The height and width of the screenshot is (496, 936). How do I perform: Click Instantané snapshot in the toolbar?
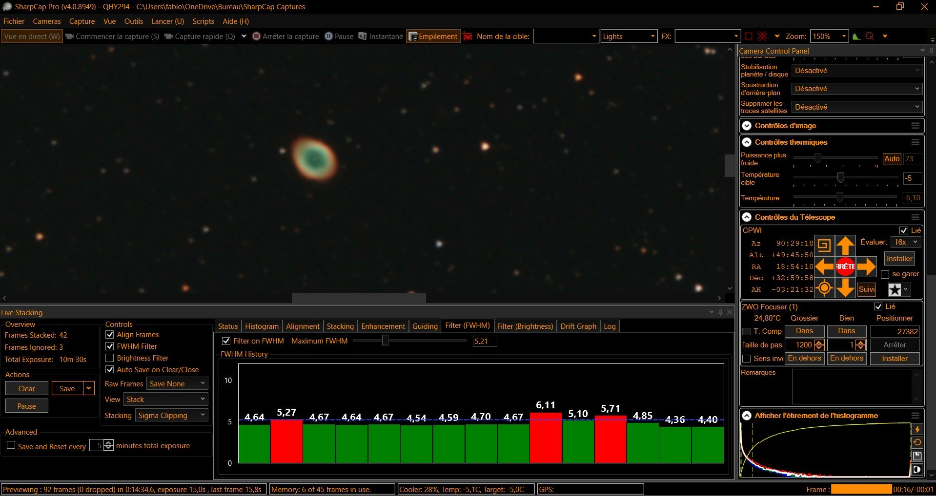(381, 37)
